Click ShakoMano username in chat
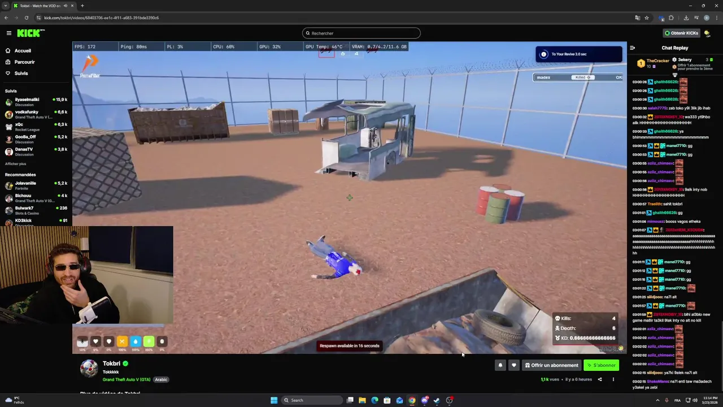The image size is (723, 407). point(658,382)
